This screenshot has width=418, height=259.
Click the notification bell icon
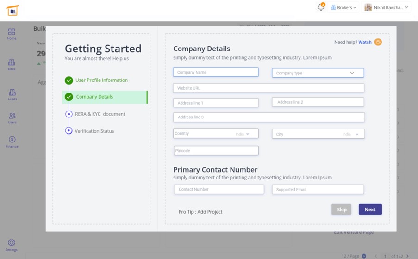coord(321,7)
